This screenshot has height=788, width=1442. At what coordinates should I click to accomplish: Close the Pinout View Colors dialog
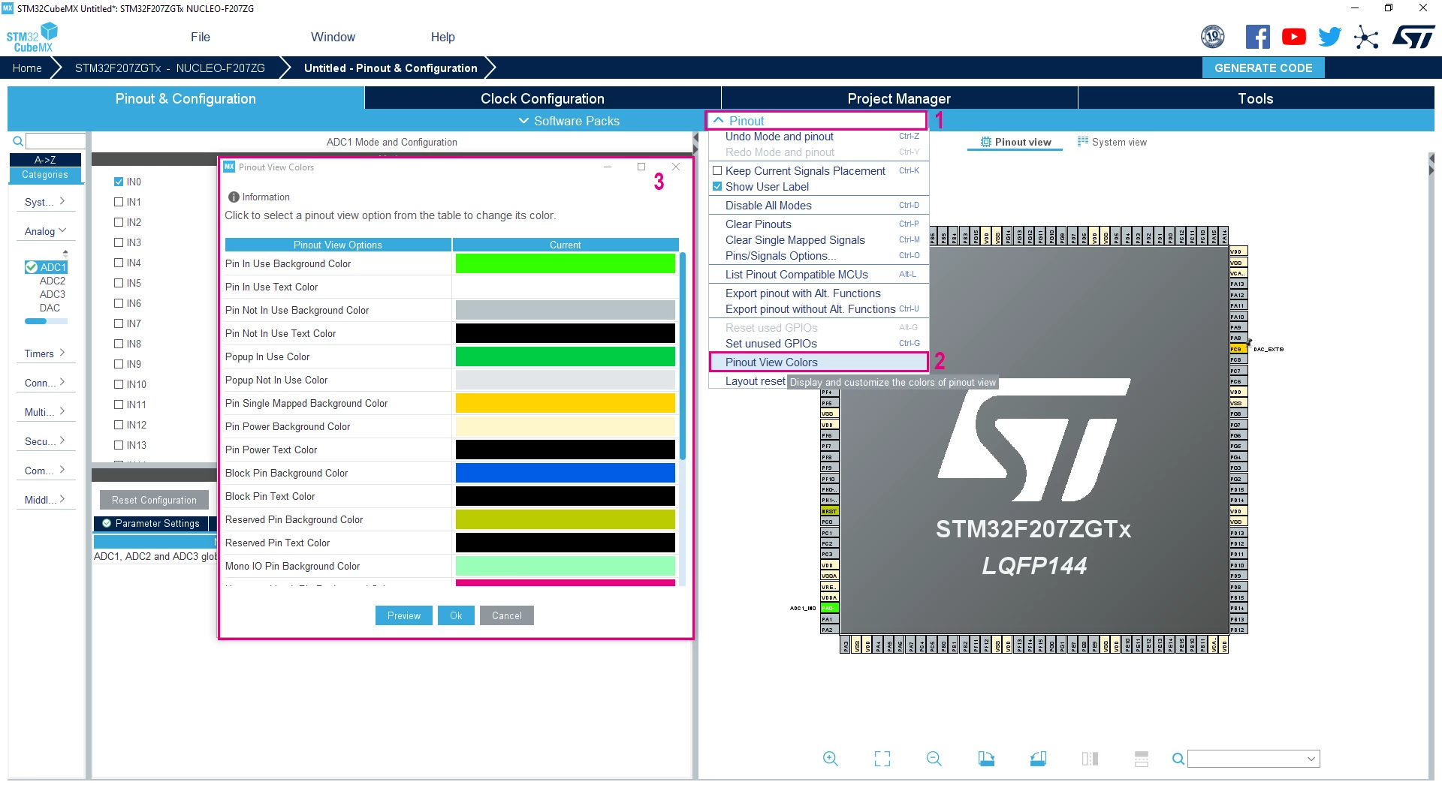pos(676,167)
